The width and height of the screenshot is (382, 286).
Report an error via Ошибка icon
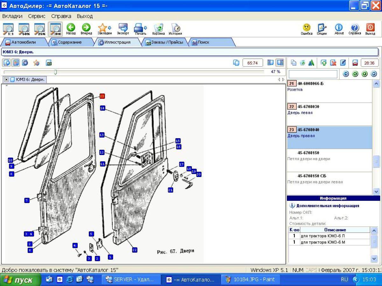(307, 29)
